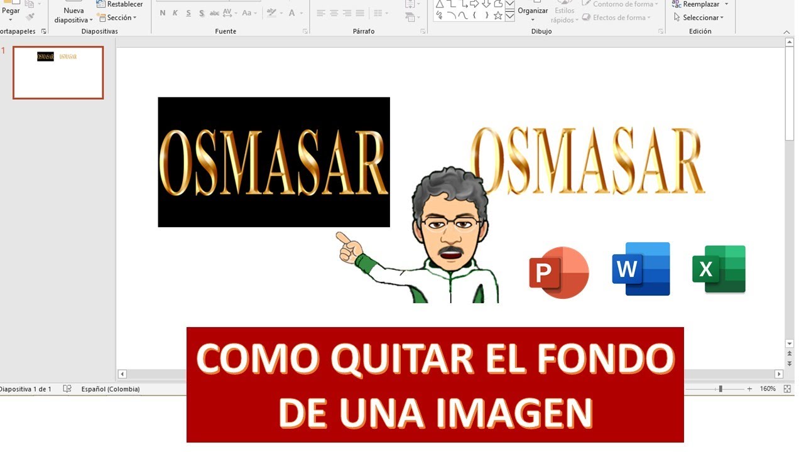Click the Pegar paste button

pyautogui.click(x=11, y=11)
